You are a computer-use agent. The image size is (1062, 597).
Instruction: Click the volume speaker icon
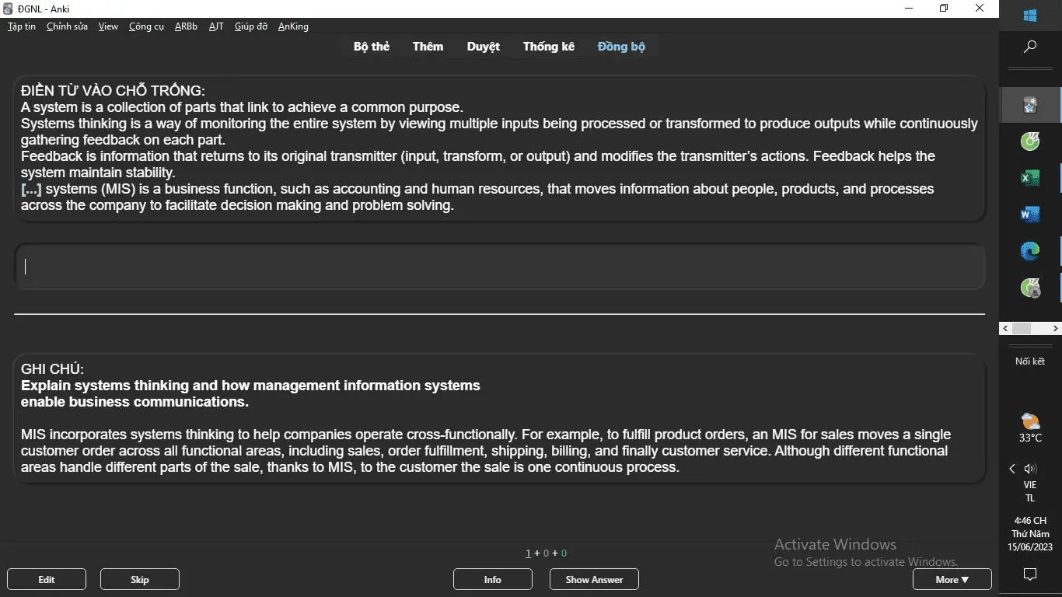pos(1031,469)
